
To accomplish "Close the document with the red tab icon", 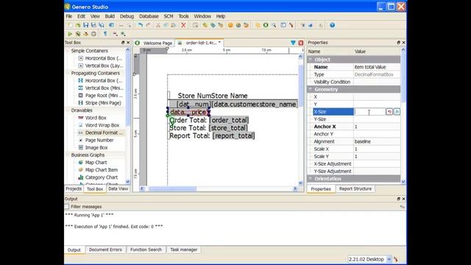I will 301,43.
